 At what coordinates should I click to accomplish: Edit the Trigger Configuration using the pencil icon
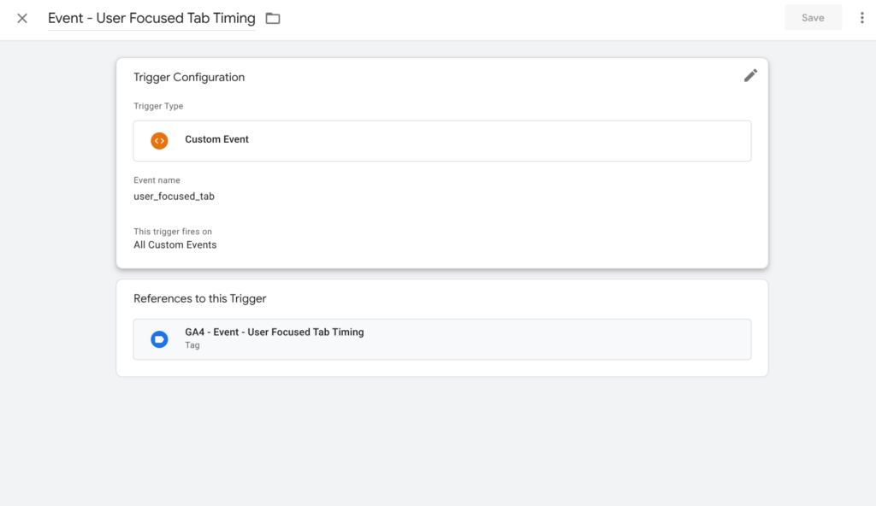(x=750, y=76)
